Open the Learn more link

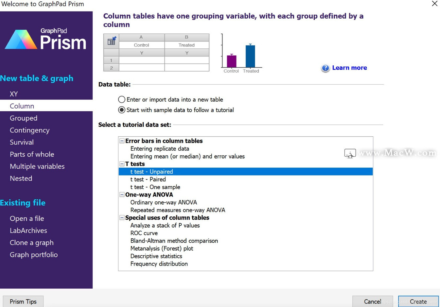(349, 68)
